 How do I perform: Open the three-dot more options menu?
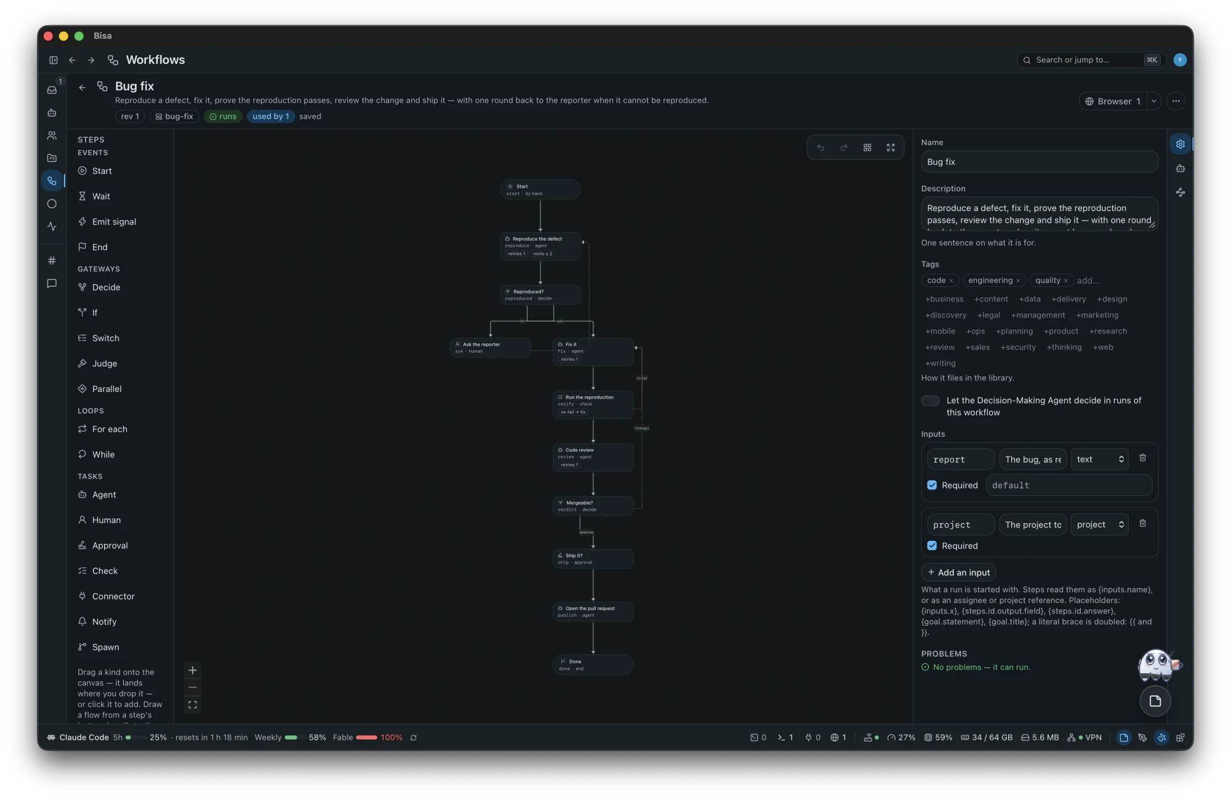[1176, 101]
